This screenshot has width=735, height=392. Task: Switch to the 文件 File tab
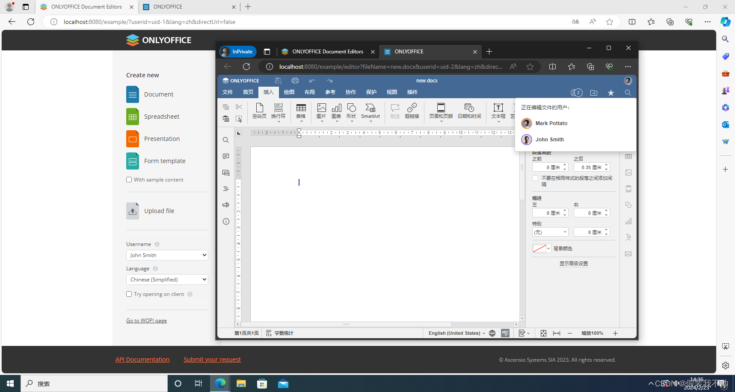pyautogui.click(x=228, y=92)
